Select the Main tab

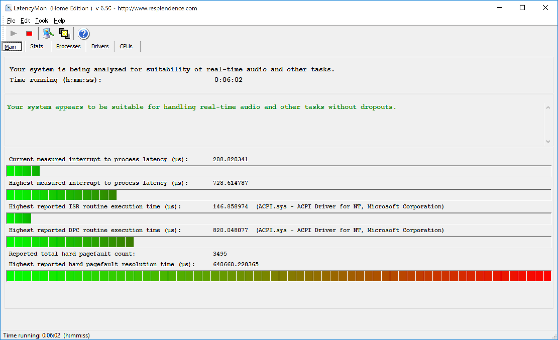(x=10, y=47)
